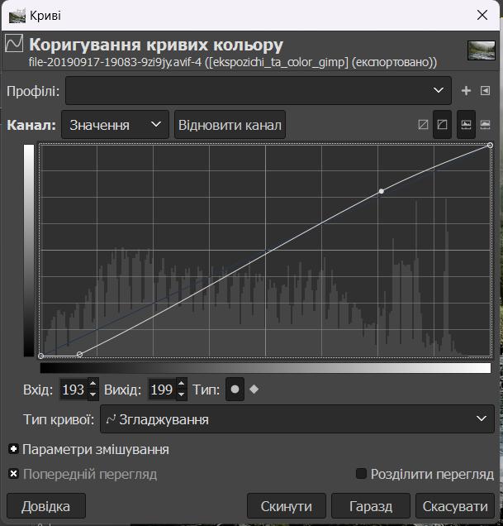Screen dimensions: 503x526
Task: Select the selected curve point near highlights
Action: click(382, 191)
